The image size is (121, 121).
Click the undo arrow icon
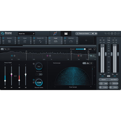pos(105,33)
